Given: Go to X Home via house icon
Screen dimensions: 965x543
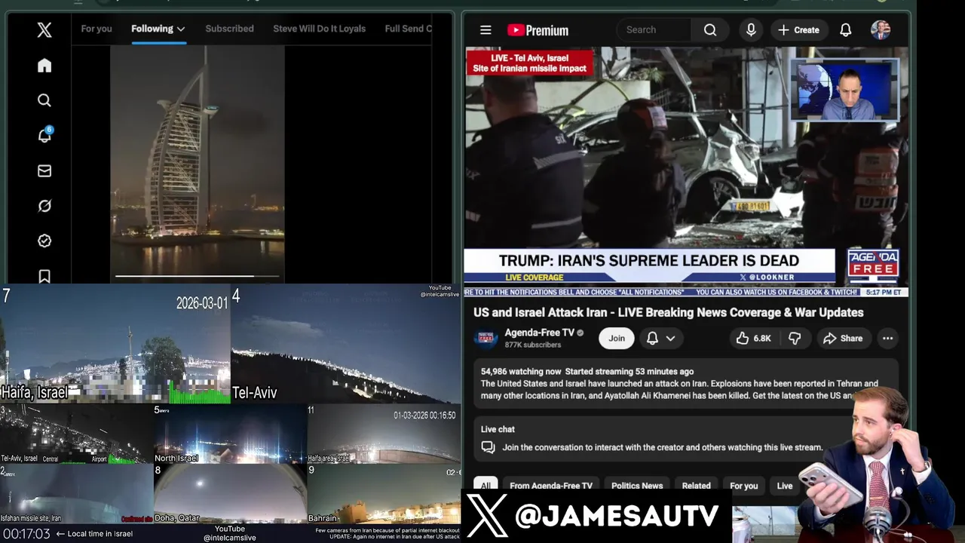Looking at the screenshot, I should click(x=44, y=66).
